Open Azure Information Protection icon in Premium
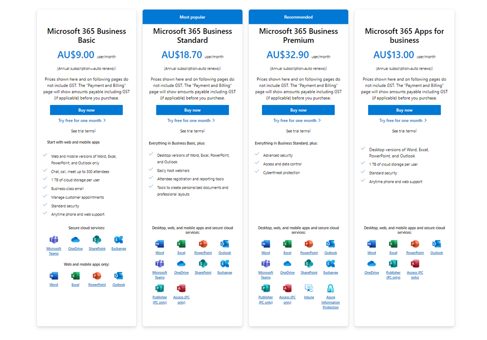The height and width of the screenshot is (340, 487). pyautogui.click(x=331, y=289)
